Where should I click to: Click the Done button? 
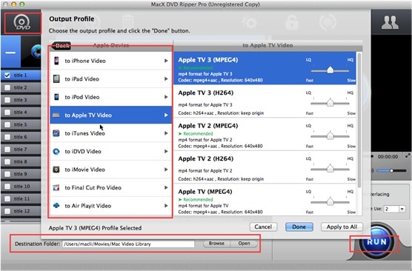pyautogui.click(x=299, y=227)
